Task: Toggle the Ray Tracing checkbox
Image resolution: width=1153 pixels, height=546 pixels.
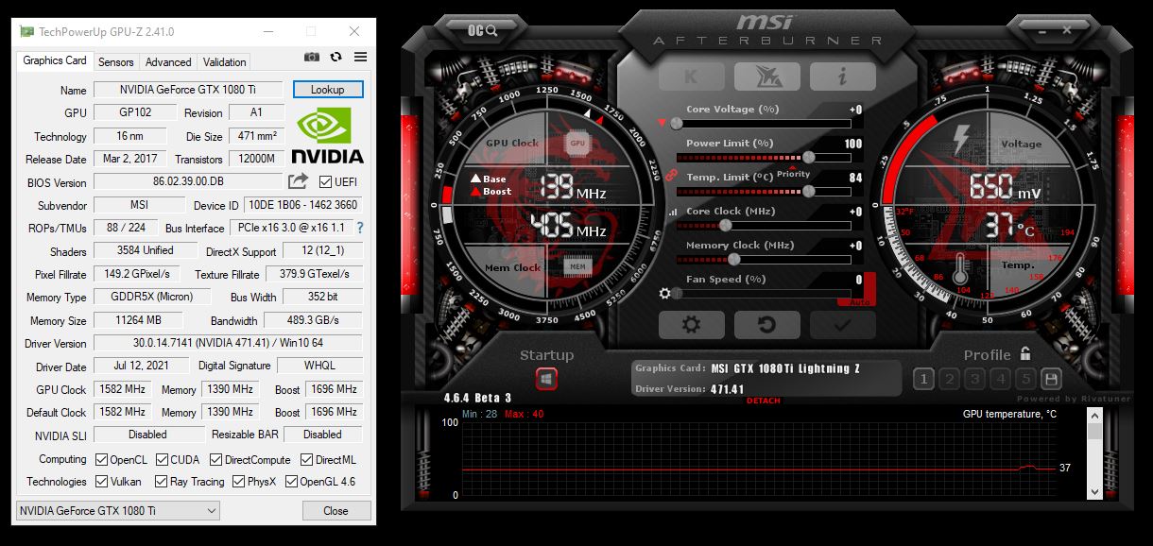Action: pos(162,482)
